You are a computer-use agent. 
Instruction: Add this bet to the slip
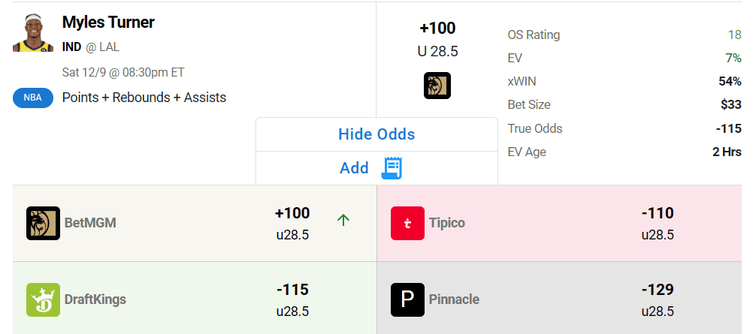point(355,168)
